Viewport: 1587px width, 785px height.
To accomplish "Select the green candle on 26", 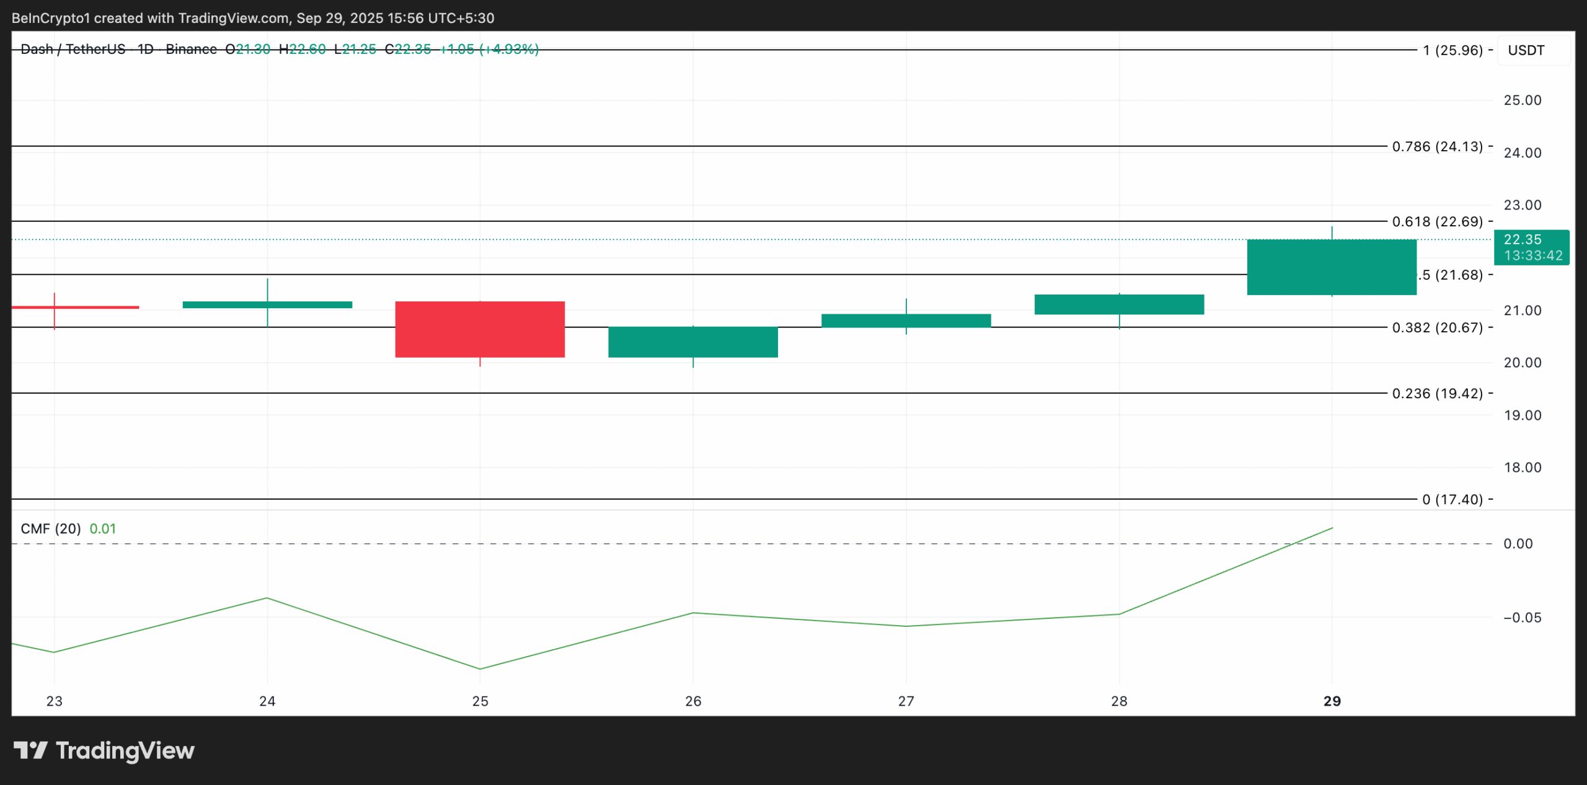I will [692, 342].
